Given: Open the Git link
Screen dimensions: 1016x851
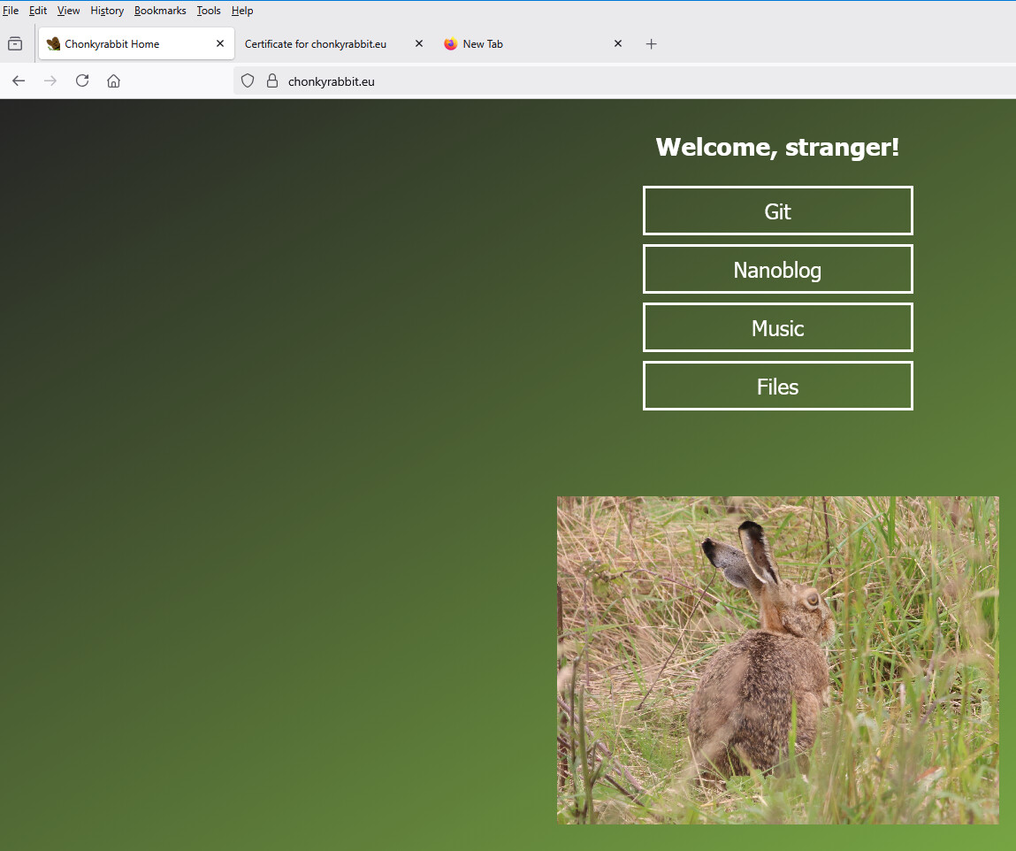Looking at the screenshot, I should pos(777,211).
